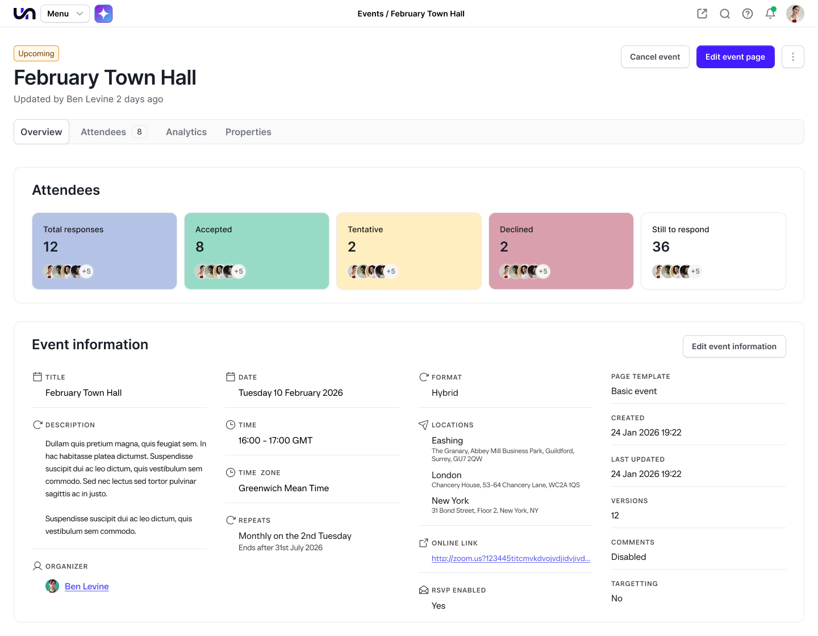
Task: Click the user profile avatar
Action: [x=795, y=14]
